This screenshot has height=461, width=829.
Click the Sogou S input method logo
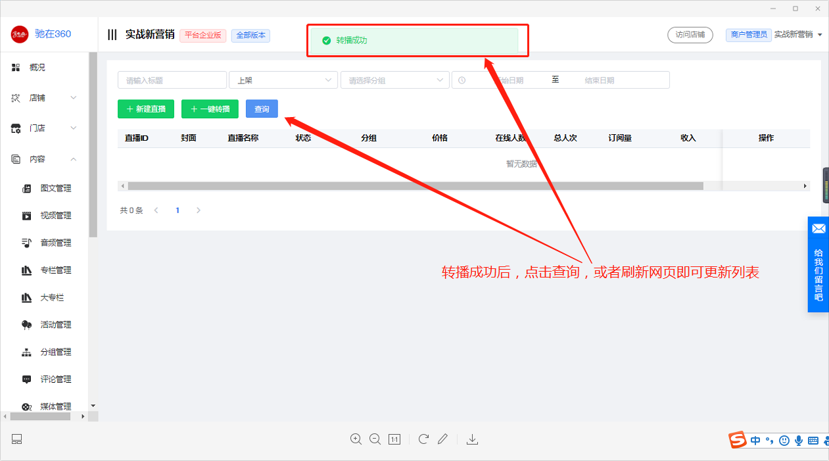point(738,440)
